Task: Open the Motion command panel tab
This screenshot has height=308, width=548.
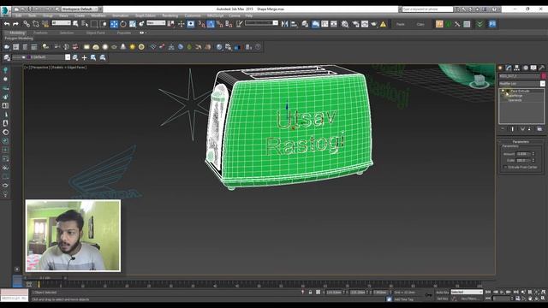Action: [x=525, y=68]
